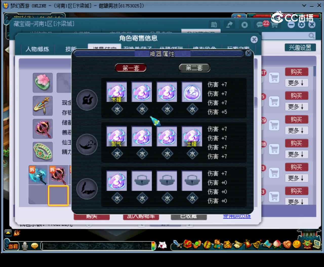The height and width of the screenshot is (267, 324).
Task: Click the scroll quest icon in bottom toolbar
Action: coord(237,244)
